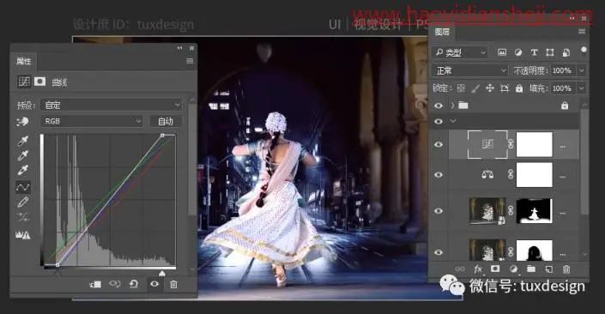This screenshot has width=605, height=314.
Task: Select the 属性 Properties tab
Action: [x=23, y=61]
